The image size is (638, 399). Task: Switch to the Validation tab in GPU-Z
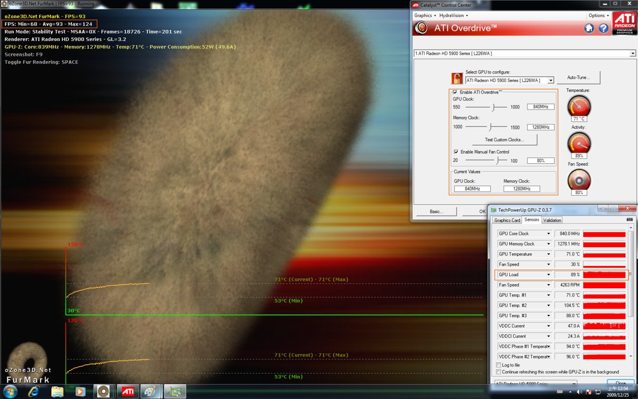tap(552, 220)
